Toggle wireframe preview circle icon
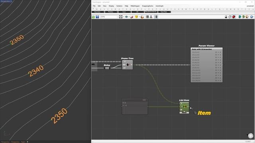 tap(230, 17)
